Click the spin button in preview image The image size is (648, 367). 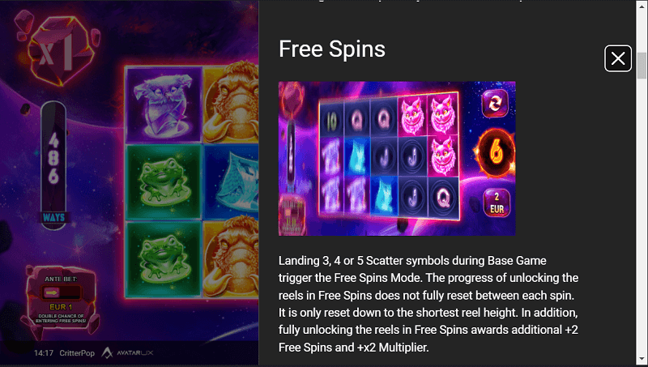point(495,104)
